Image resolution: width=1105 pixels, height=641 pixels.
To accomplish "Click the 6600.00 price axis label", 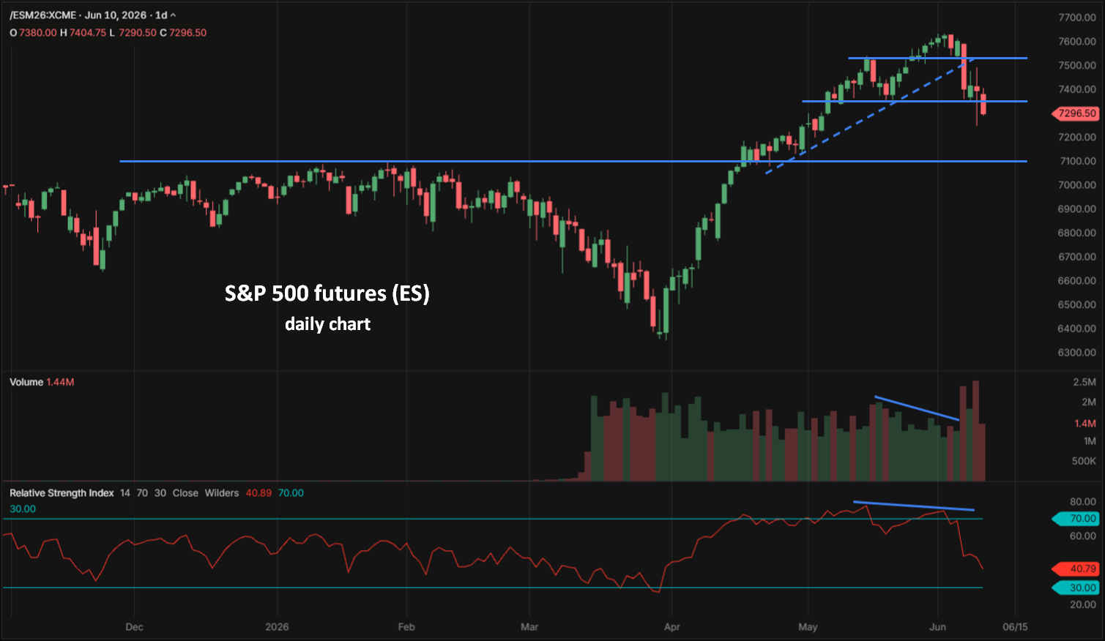I will tap(1077, 281).
